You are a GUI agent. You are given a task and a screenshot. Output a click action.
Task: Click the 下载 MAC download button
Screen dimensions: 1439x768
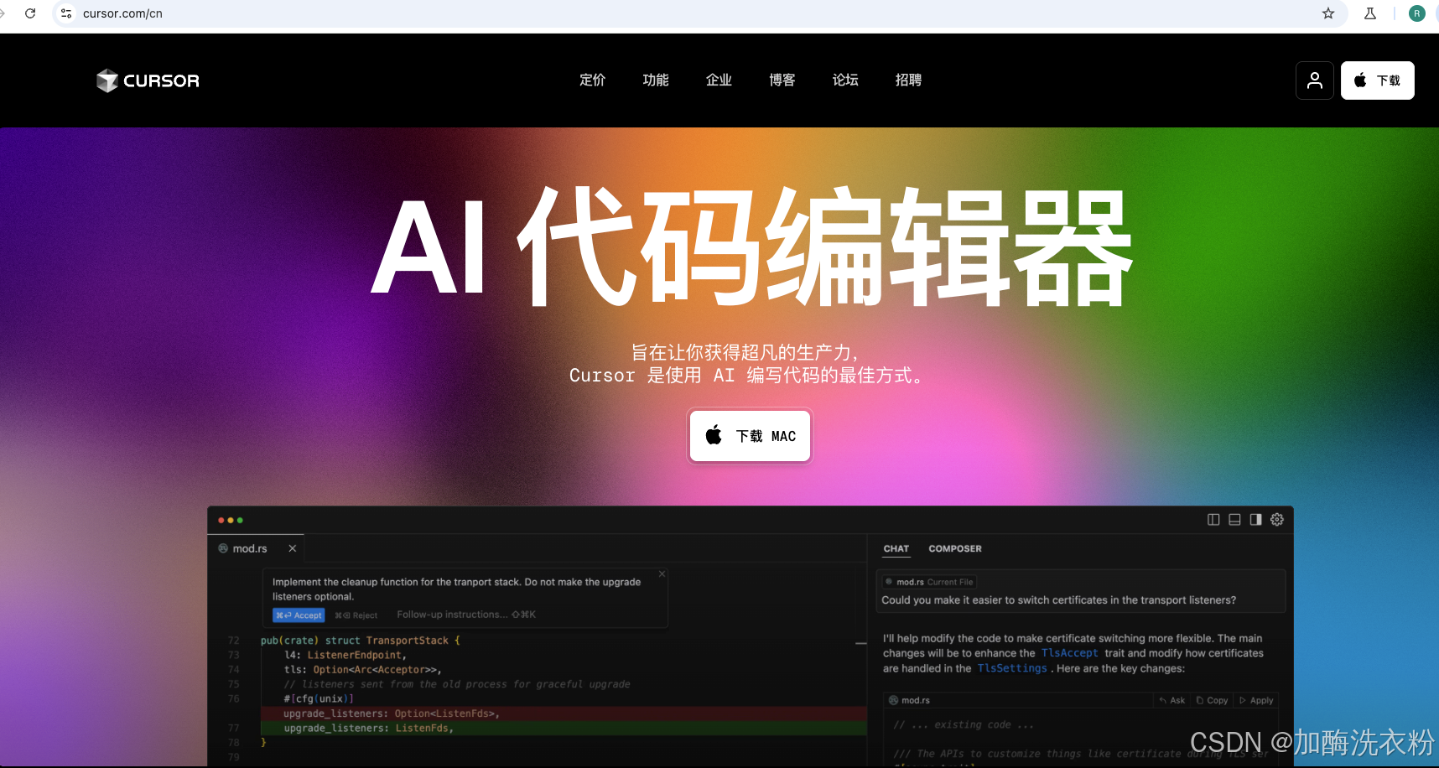pos(751,435)
